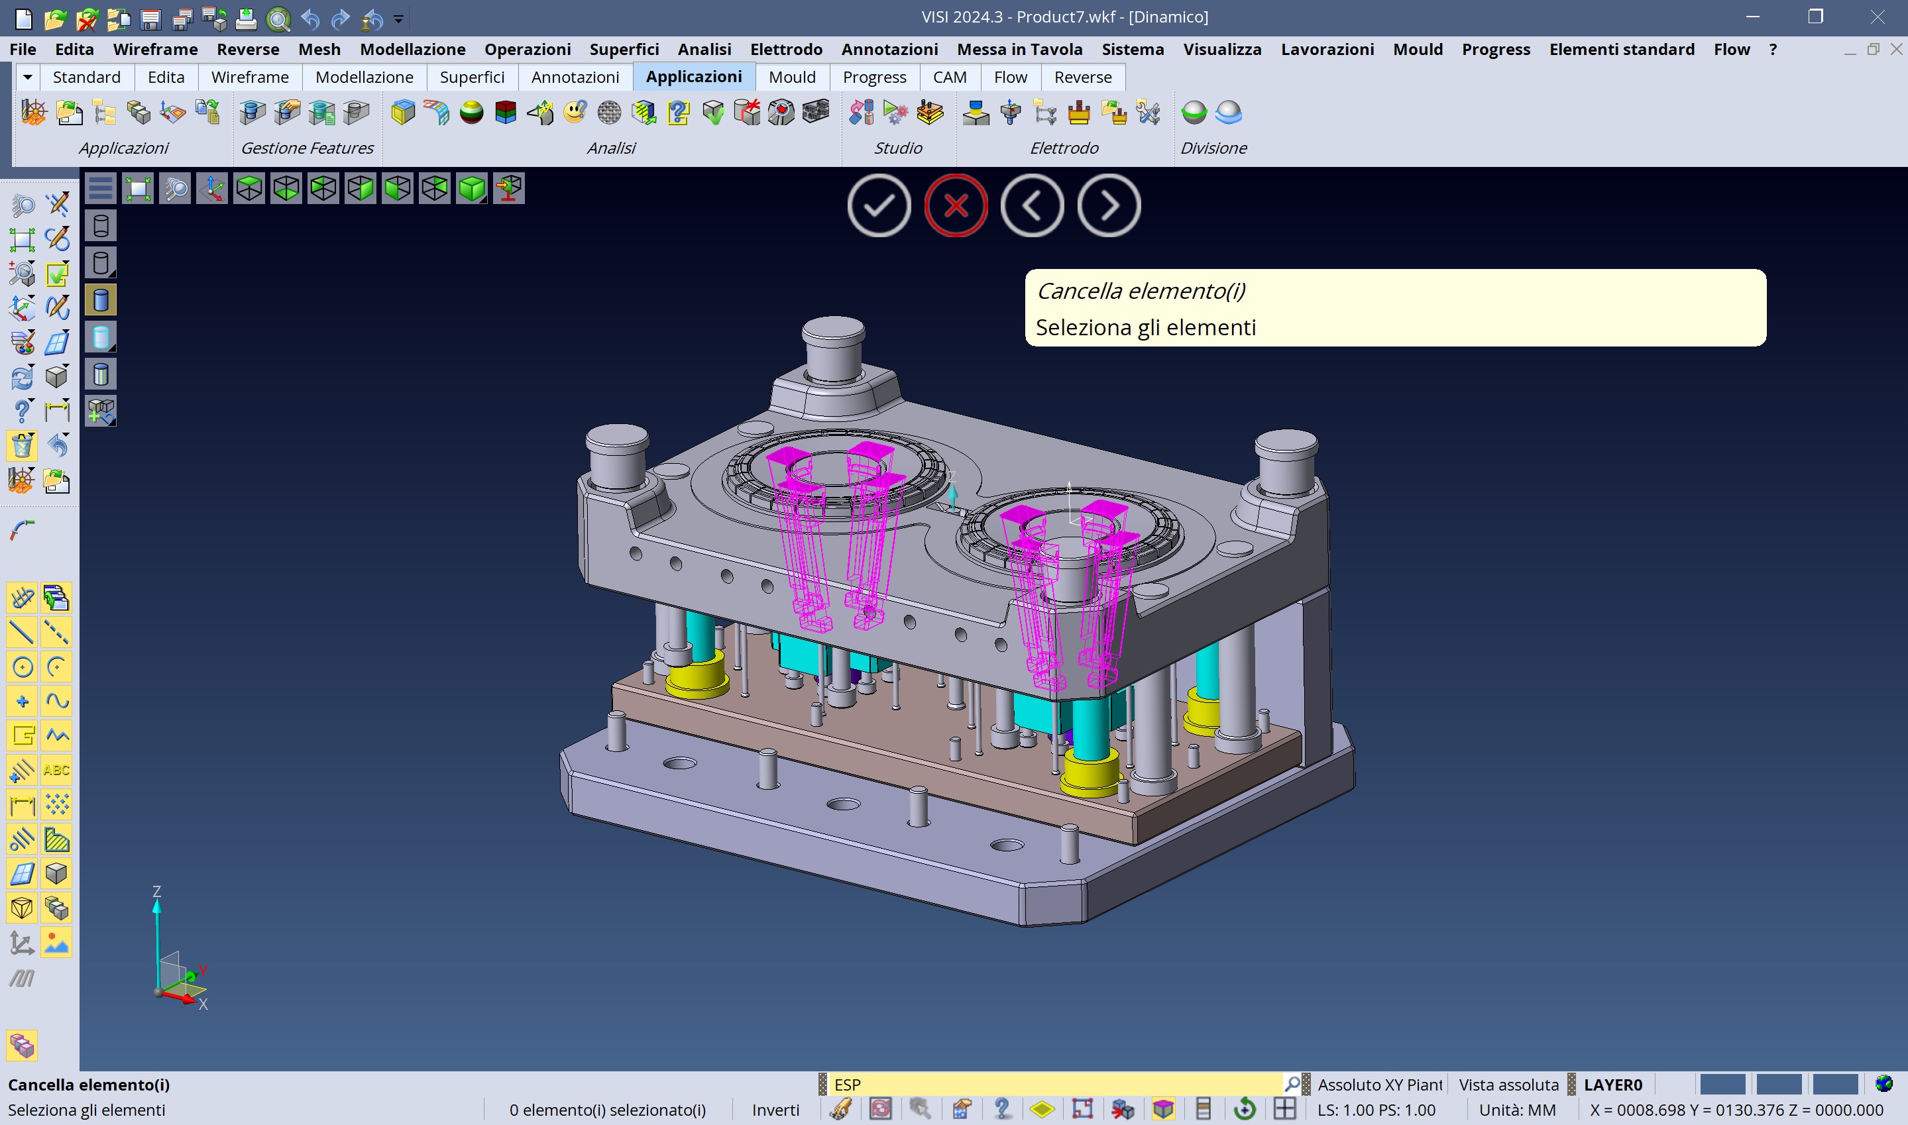Select the circle drawing tool
This screenshot has width=1908, height=1125.
point(22,667)
